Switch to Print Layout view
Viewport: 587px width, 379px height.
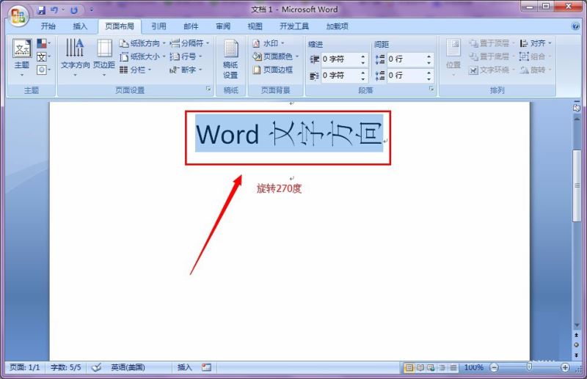(x=409, y=367)
